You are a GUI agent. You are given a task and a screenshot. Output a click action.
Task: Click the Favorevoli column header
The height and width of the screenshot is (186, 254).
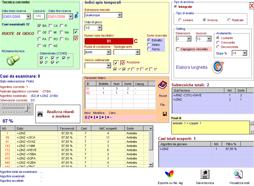67,128
